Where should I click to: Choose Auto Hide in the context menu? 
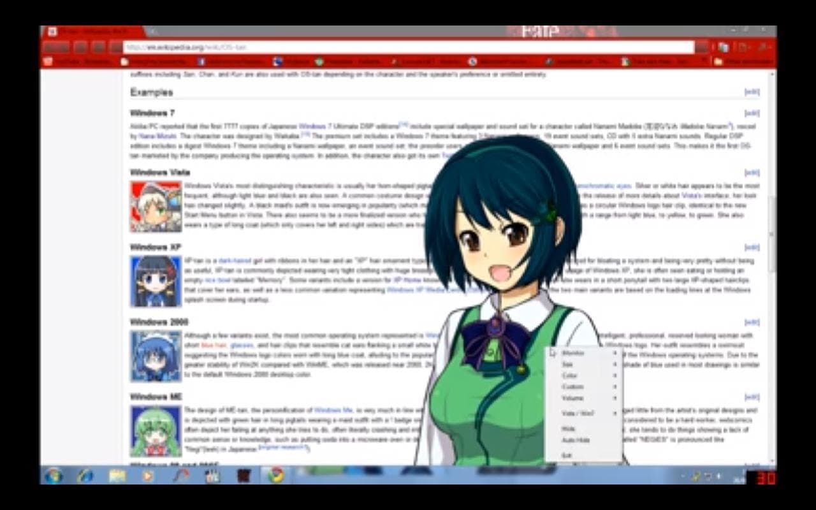click(x=583, y=441)
